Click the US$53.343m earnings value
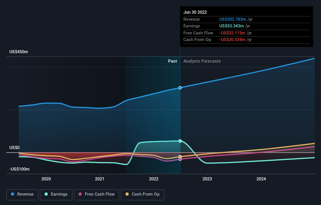This screenshot has width=321, height=205. tap(231, 26)
